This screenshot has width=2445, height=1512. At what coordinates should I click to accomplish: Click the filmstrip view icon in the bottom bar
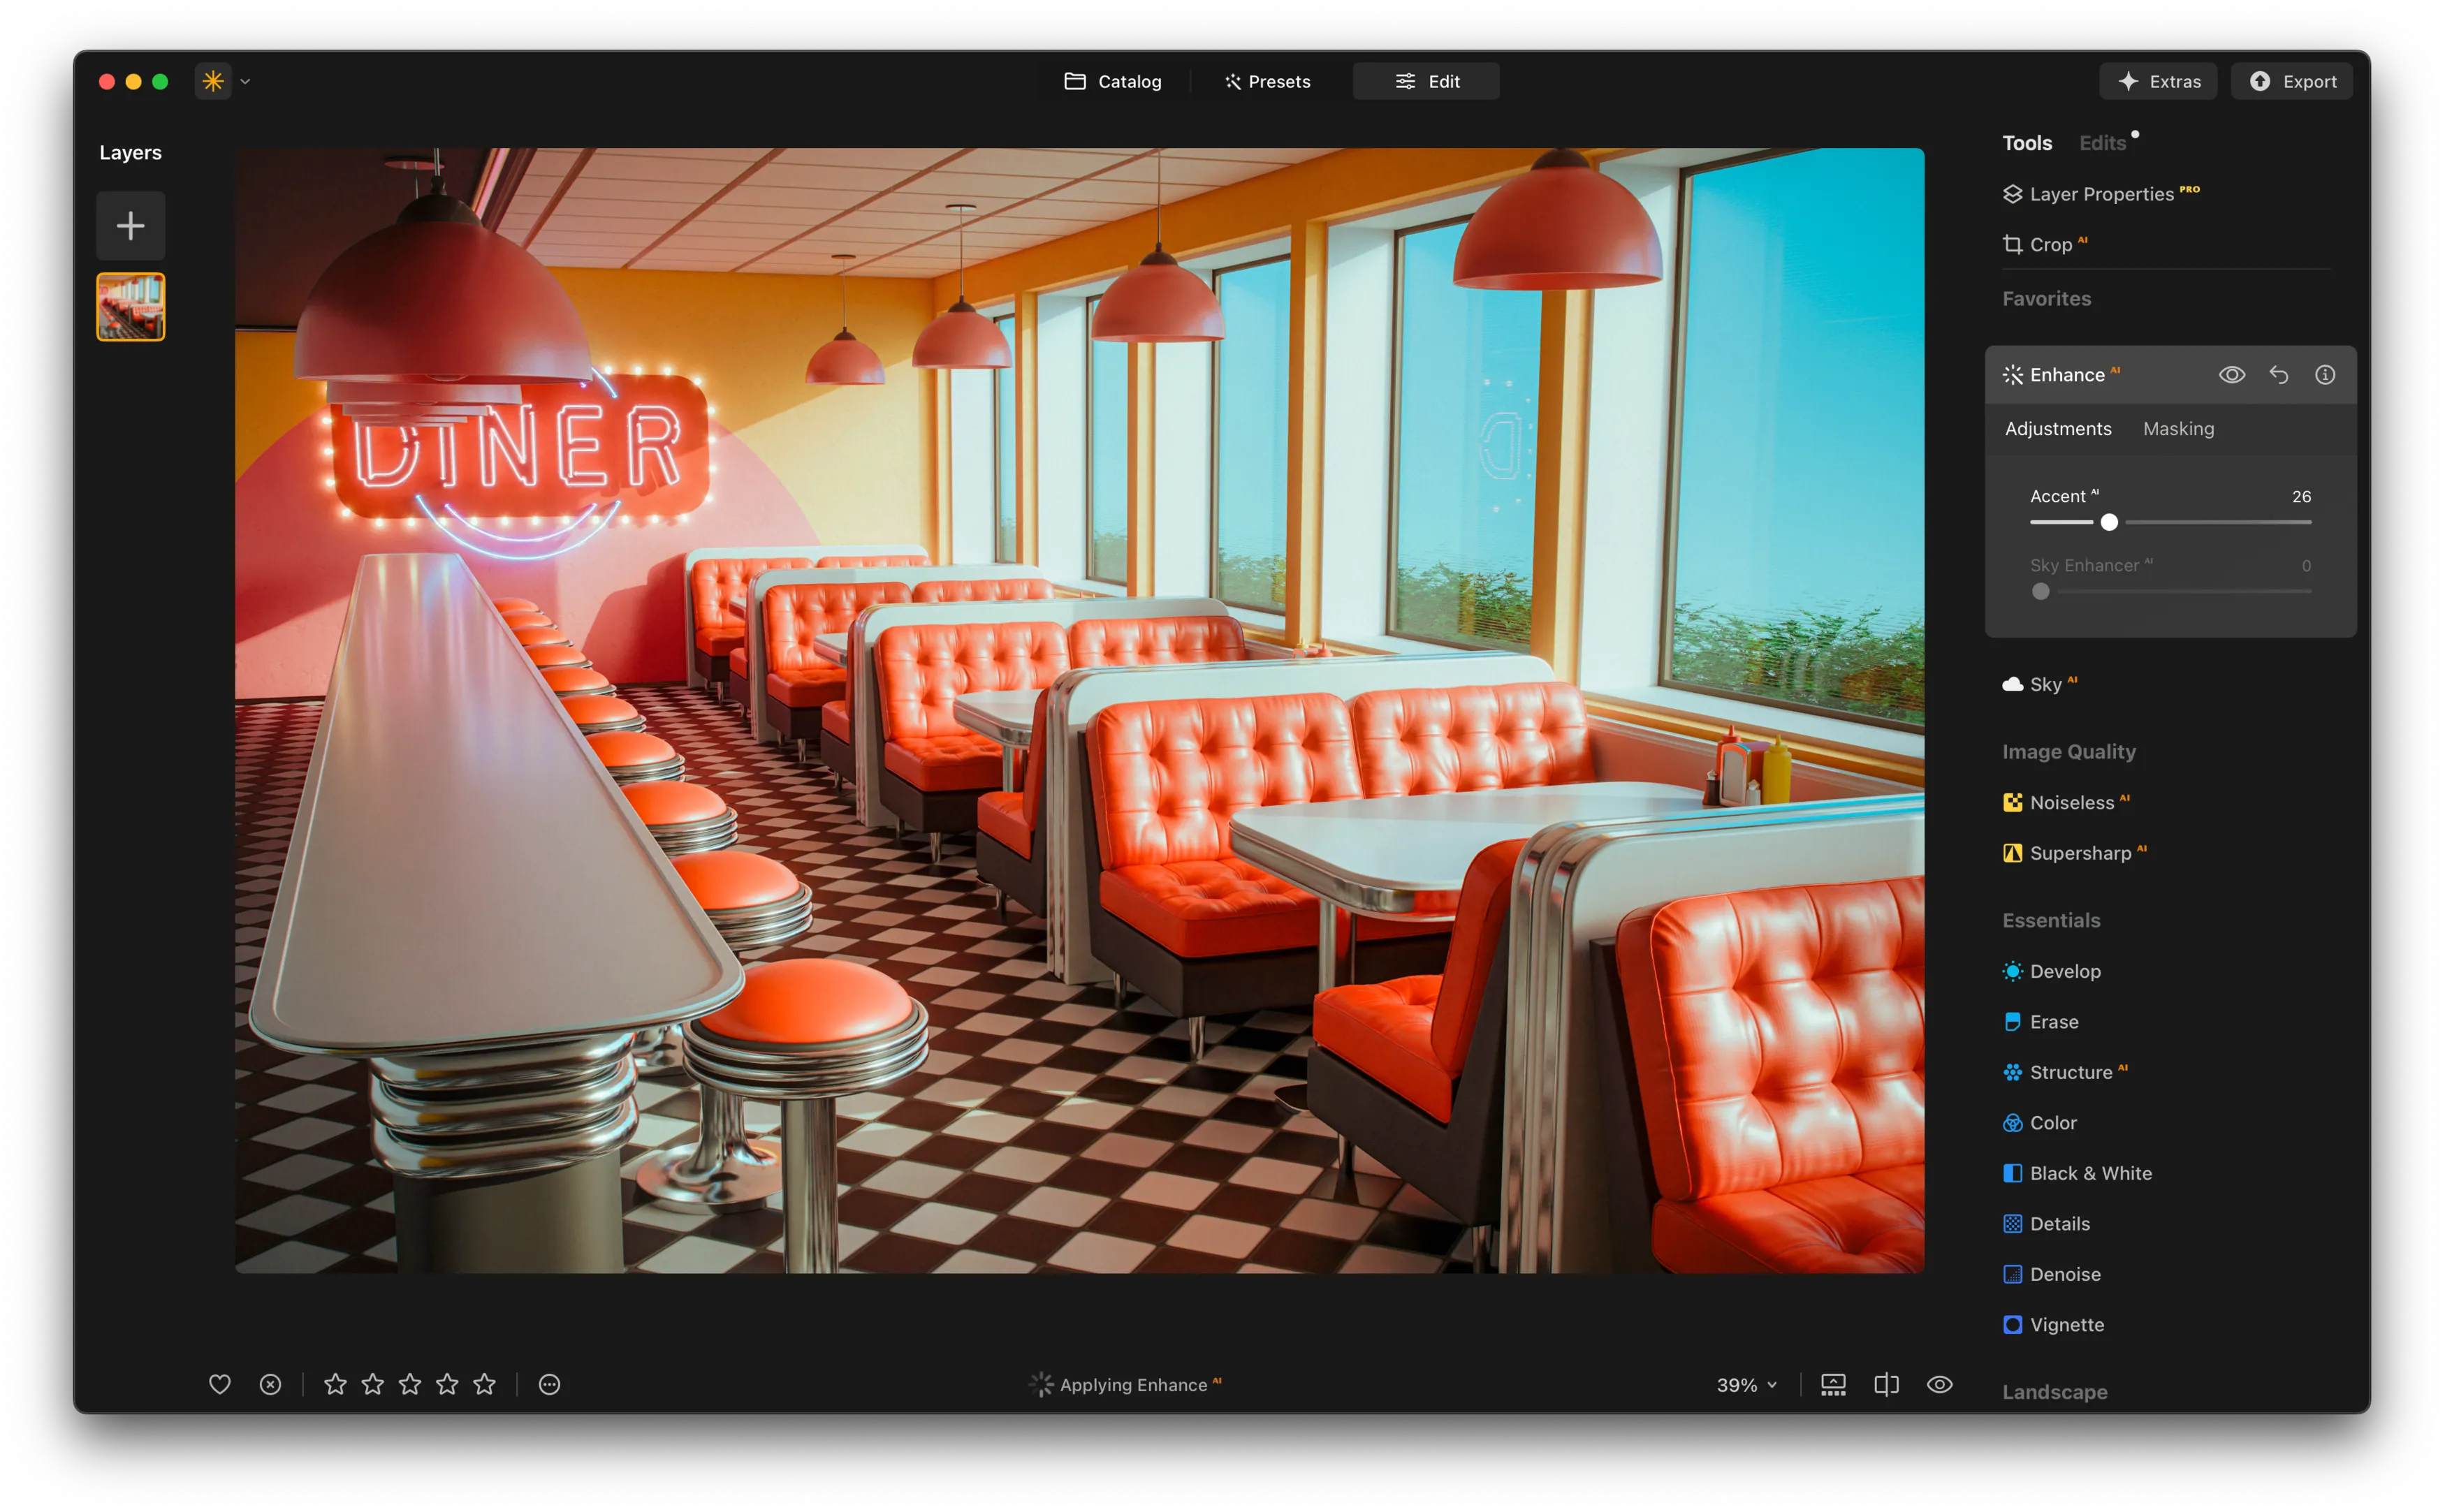tap(1833, 1384)
